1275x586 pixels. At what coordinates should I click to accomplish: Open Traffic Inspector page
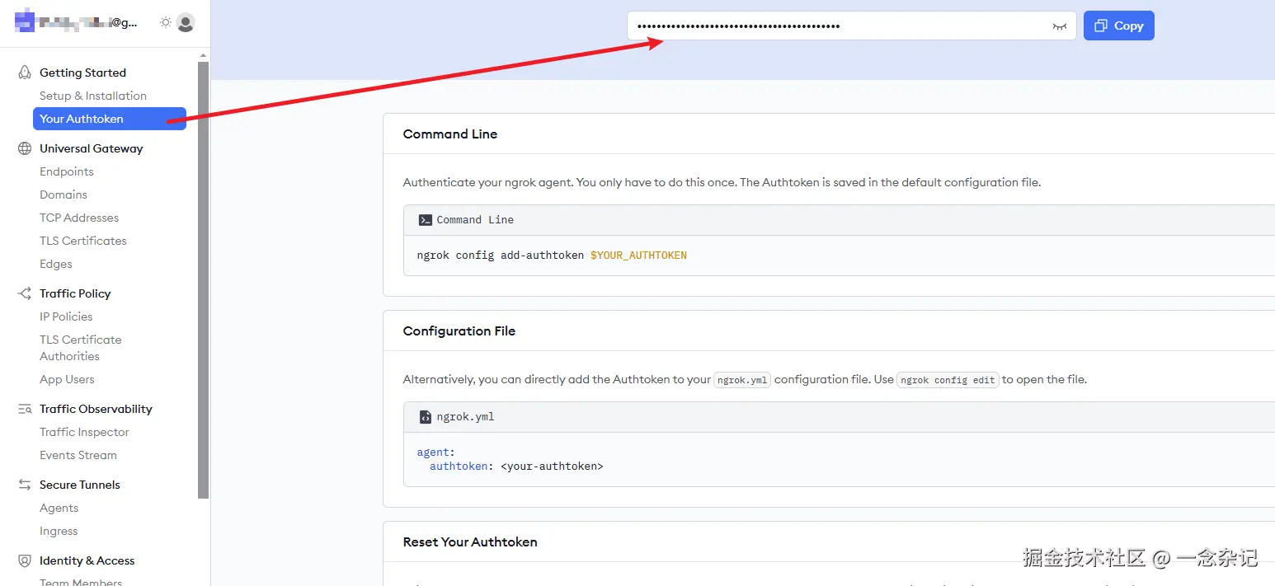(84, 432)
